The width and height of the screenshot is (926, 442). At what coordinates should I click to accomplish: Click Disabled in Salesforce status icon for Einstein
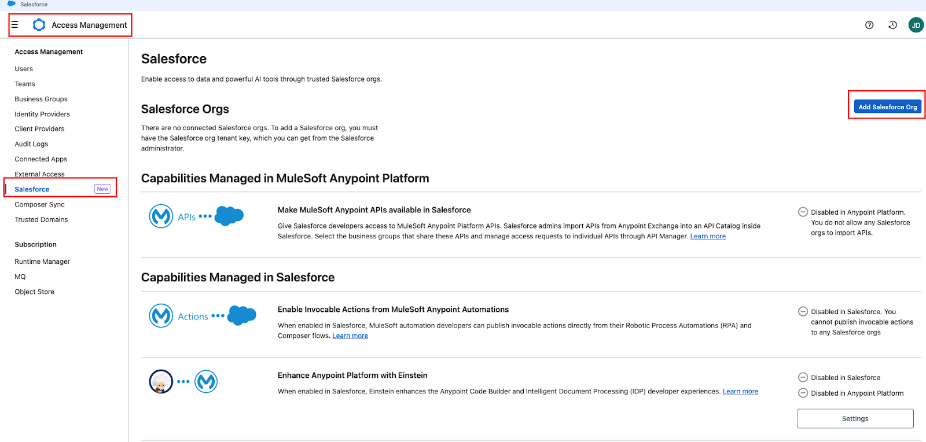coord(803,377)
